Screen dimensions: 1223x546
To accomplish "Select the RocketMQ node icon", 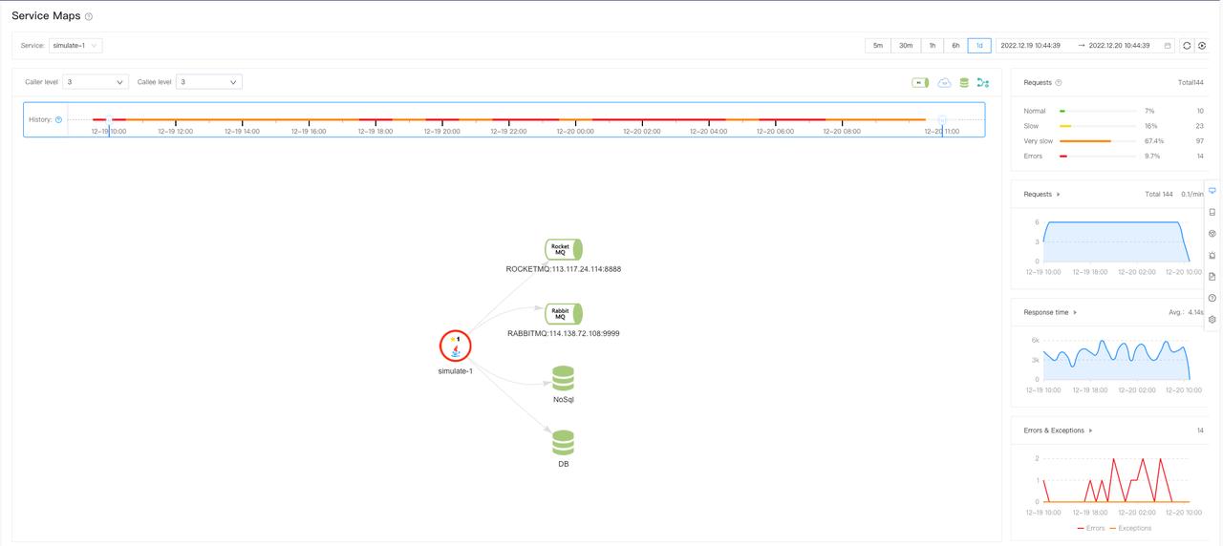I will coord(564,249).
